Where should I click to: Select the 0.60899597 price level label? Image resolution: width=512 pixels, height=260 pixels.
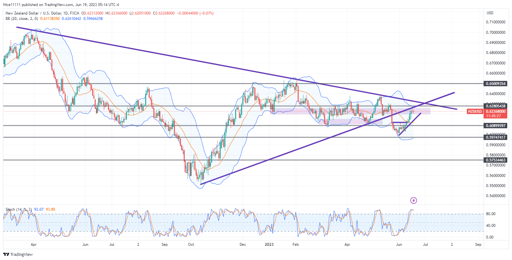[x=495, y=125]
